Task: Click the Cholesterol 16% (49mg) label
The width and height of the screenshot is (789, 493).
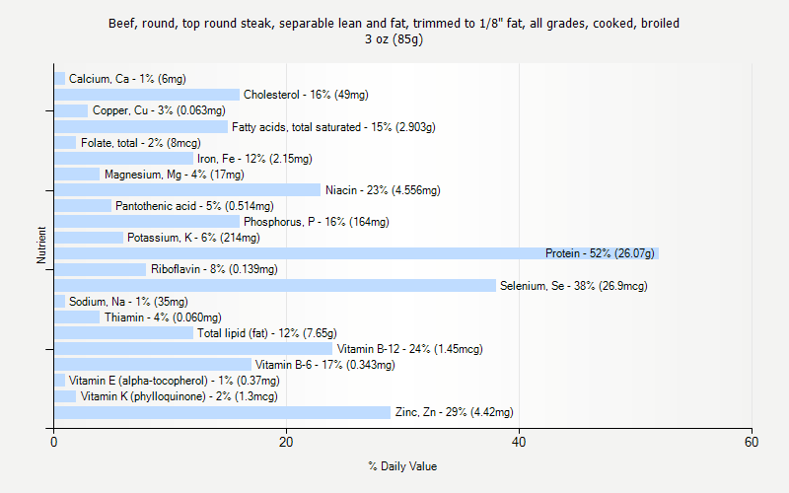Action: click(306, 95)
